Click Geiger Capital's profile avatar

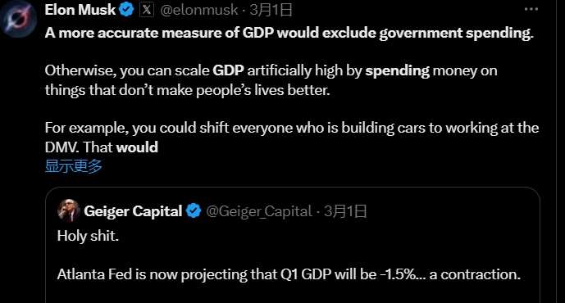click(x=68, y=210)
